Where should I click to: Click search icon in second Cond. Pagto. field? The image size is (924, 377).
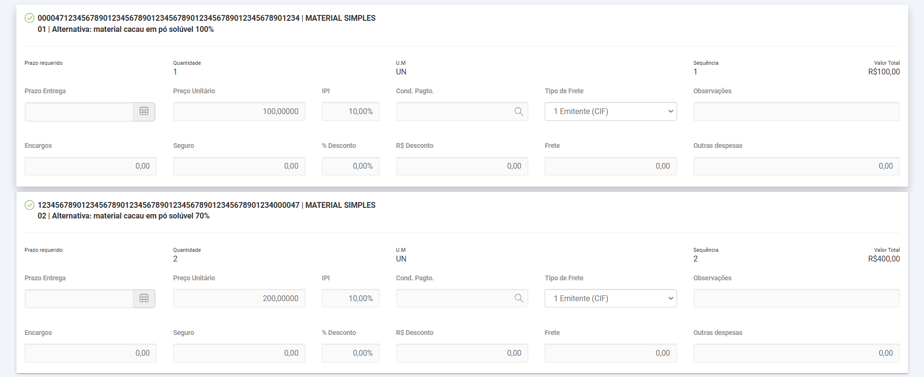pyautogui.click(x=519, y=299)
